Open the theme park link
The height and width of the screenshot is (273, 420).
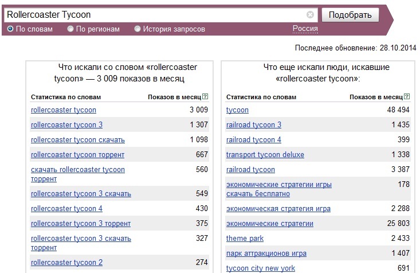tap(245, 239)
